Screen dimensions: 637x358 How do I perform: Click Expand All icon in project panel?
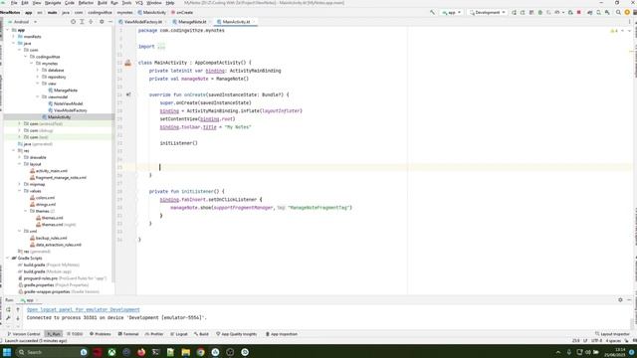coord(82,22)
